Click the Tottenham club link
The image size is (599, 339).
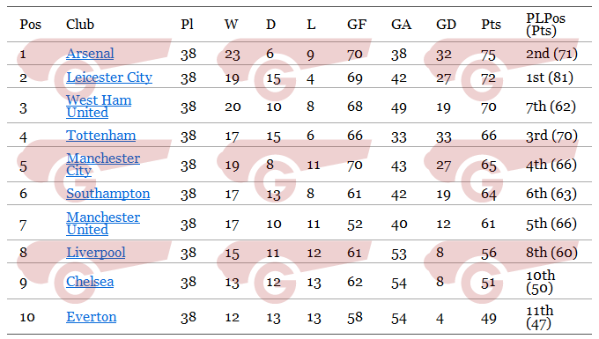tap(100, 136)
